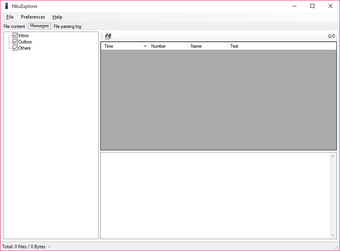Image resolution: width=340 pixels, height=251 pixels.
Task: Click the Time column sort arrow
Action: tap(145, 47)
